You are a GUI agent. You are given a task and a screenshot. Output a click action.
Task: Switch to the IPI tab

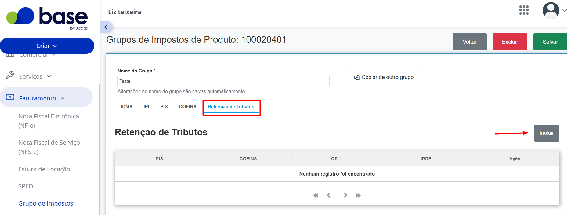coord(146,107)
